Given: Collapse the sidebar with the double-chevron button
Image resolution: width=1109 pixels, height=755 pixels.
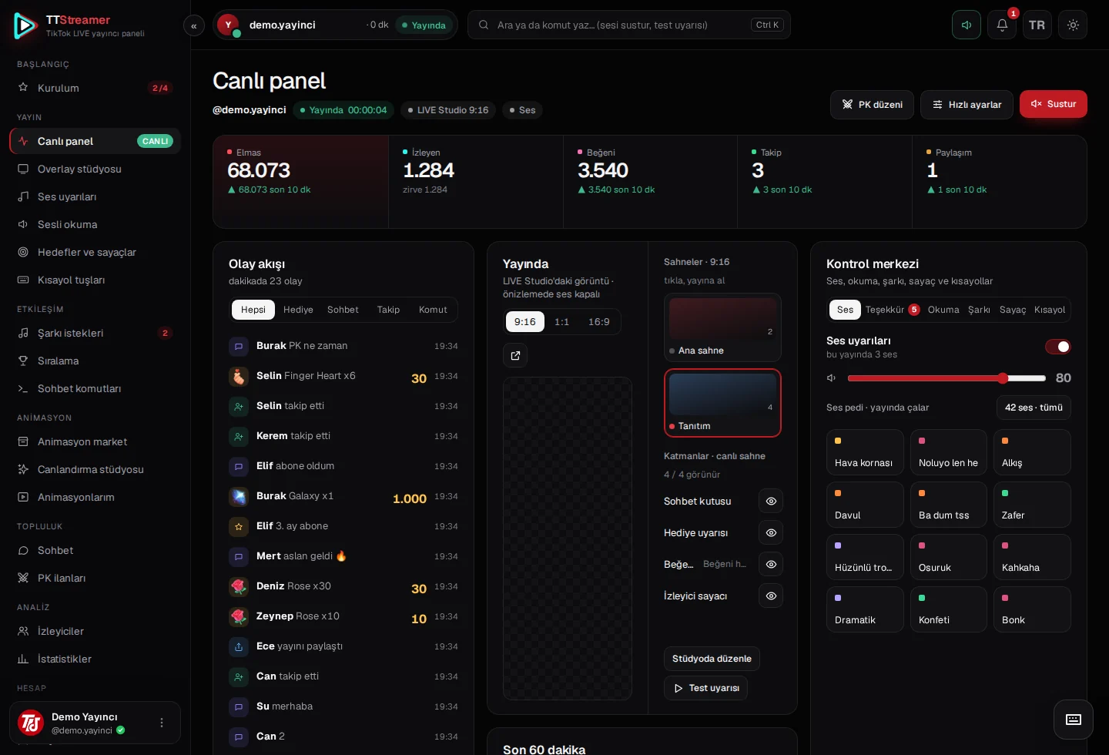Looking at the screenshot, I should (x=194, y=25).
